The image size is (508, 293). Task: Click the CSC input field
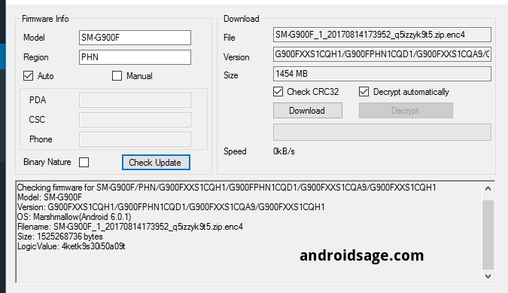pyautogui.click(x=135, y=120)
